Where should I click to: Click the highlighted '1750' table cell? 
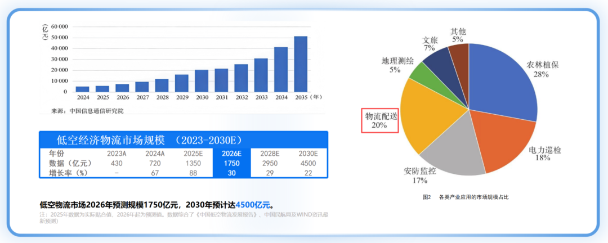click(x=231, y=163)
